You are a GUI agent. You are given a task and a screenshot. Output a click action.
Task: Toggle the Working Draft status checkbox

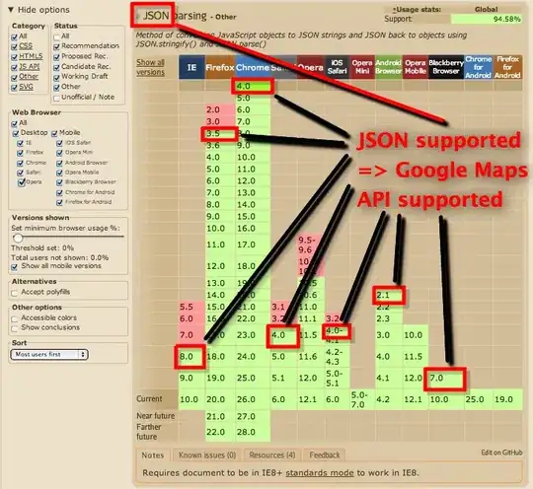pyautogui.click(x=57, y=77)
